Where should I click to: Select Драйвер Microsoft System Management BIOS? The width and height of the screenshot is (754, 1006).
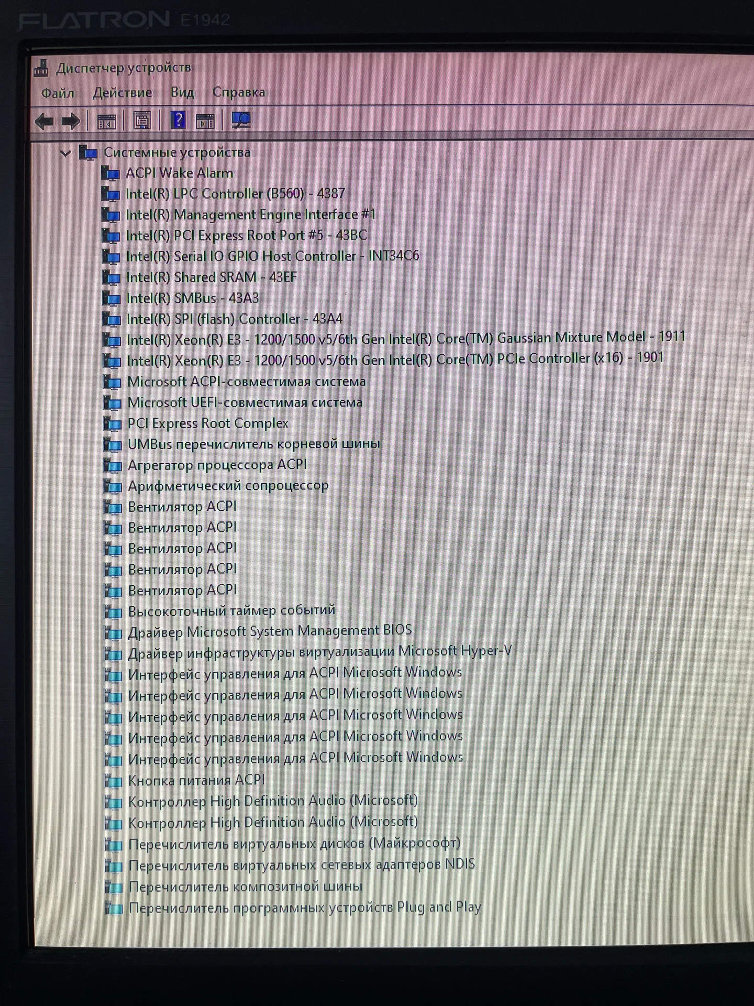click(x=270, y=631)
